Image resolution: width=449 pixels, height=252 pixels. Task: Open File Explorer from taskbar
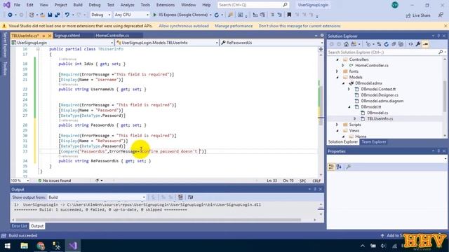tap(25, 246)
